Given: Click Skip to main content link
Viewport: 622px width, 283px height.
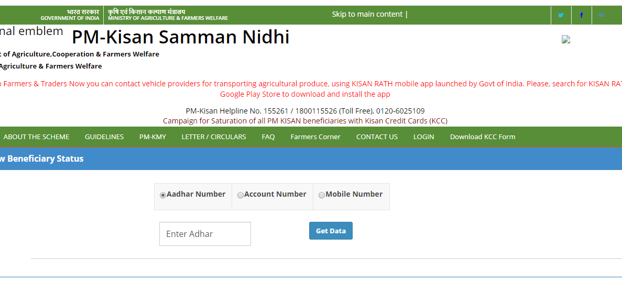Looking at the screenshot, I should point(367,14).
